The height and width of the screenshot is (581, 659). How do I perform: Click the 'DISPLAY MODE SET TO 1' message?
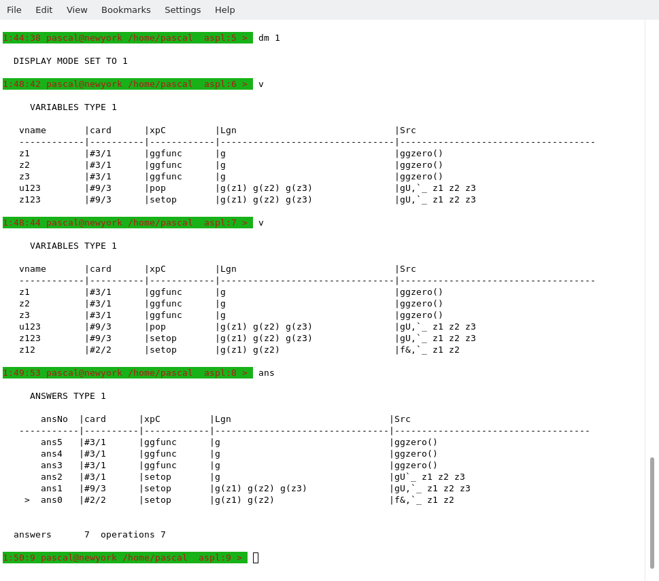71,61
